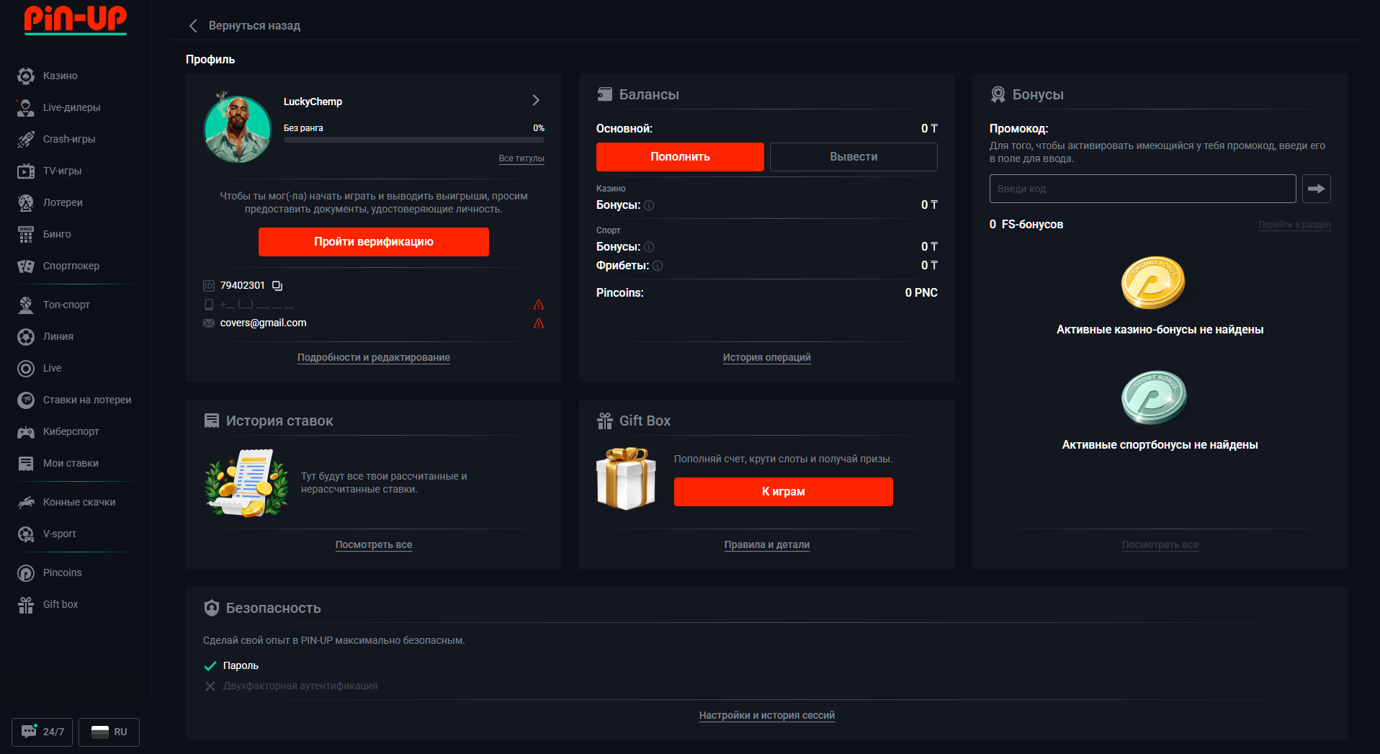Focus the Введи код promo input
This screenshot has width=1380, height=754.
(1142, 189)
